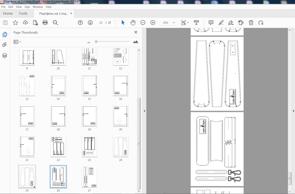Go to previous page arrow
295x194 pixels.
tap(80, 23)
